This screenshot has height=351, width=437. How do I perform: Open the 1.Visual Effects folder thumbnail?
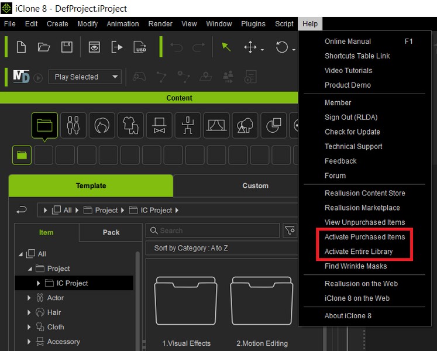(186, 301)
